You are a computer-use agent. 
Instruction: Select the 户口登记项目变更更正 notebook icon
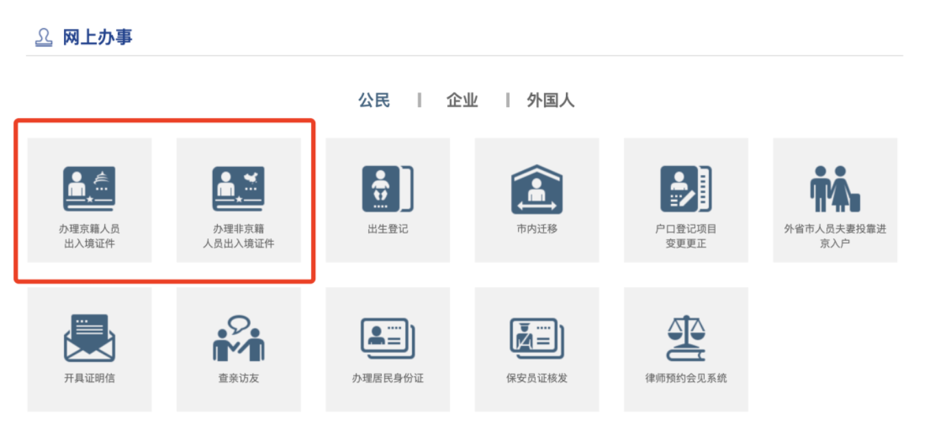[685, 189]
